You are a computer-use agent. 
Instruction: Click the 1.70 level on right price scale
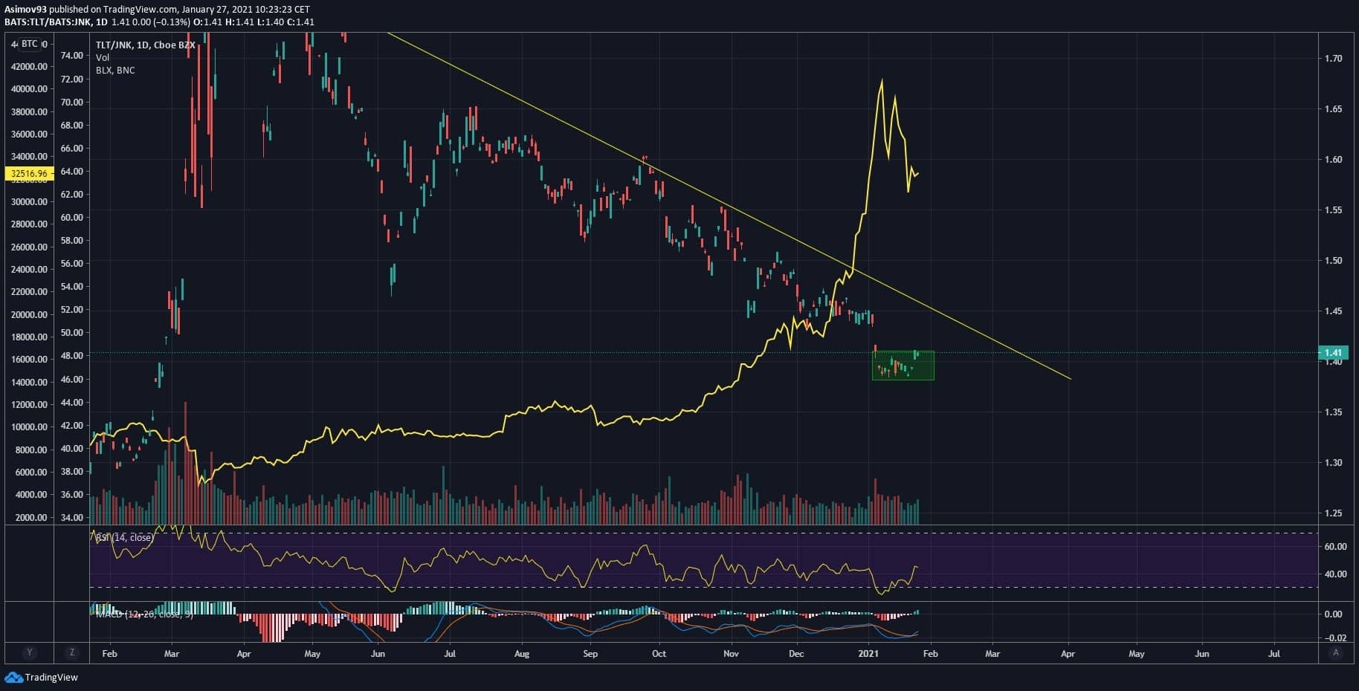(1333, 58)
